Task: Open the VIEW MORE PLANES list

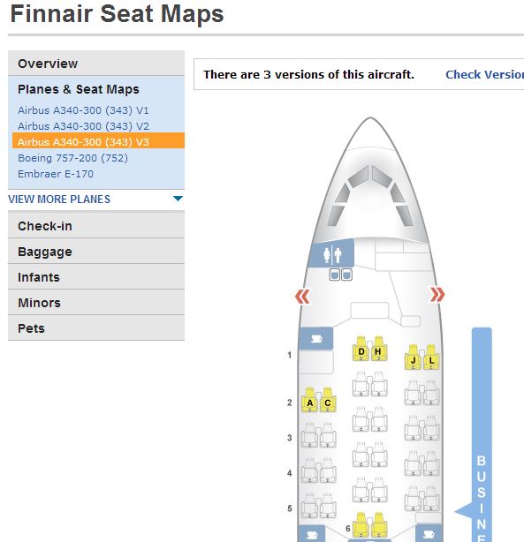Action: click(59, 199)
